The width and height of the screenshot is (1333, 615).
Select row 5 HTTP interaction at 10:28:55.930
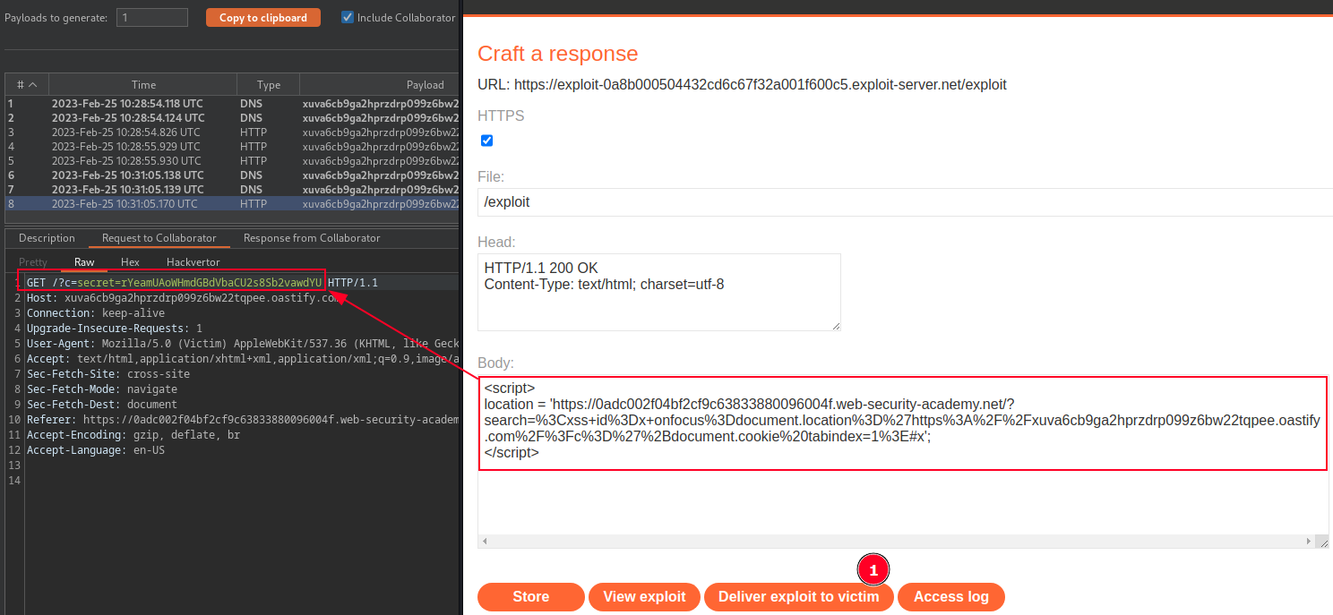click(x=232, y=160)
